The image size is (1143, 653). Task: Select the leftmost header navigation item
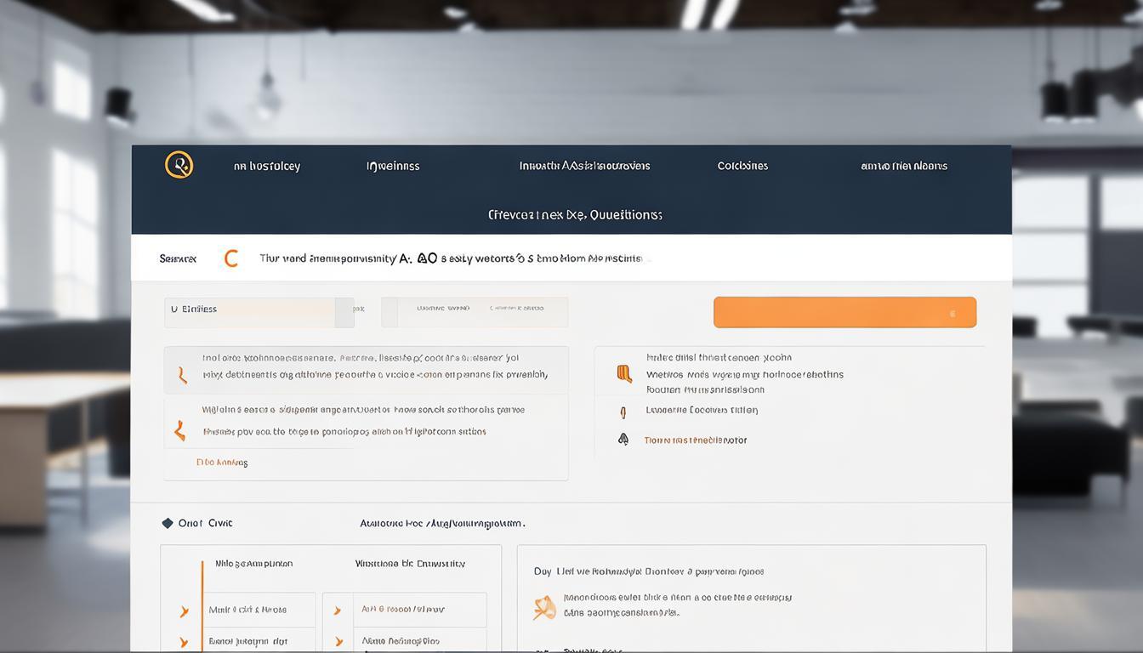[x=266, y=167]
